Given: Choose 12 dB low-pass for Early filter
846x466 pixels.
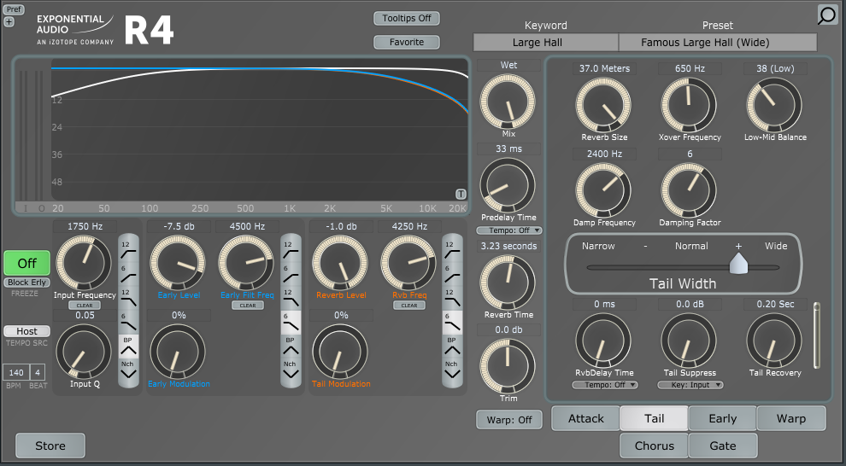Looking at the screenshot, I should click(291, 298).
